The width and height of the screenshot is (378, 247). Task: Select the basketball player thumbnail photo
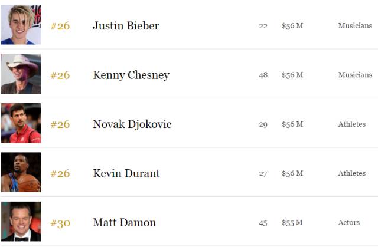[21, 172]
